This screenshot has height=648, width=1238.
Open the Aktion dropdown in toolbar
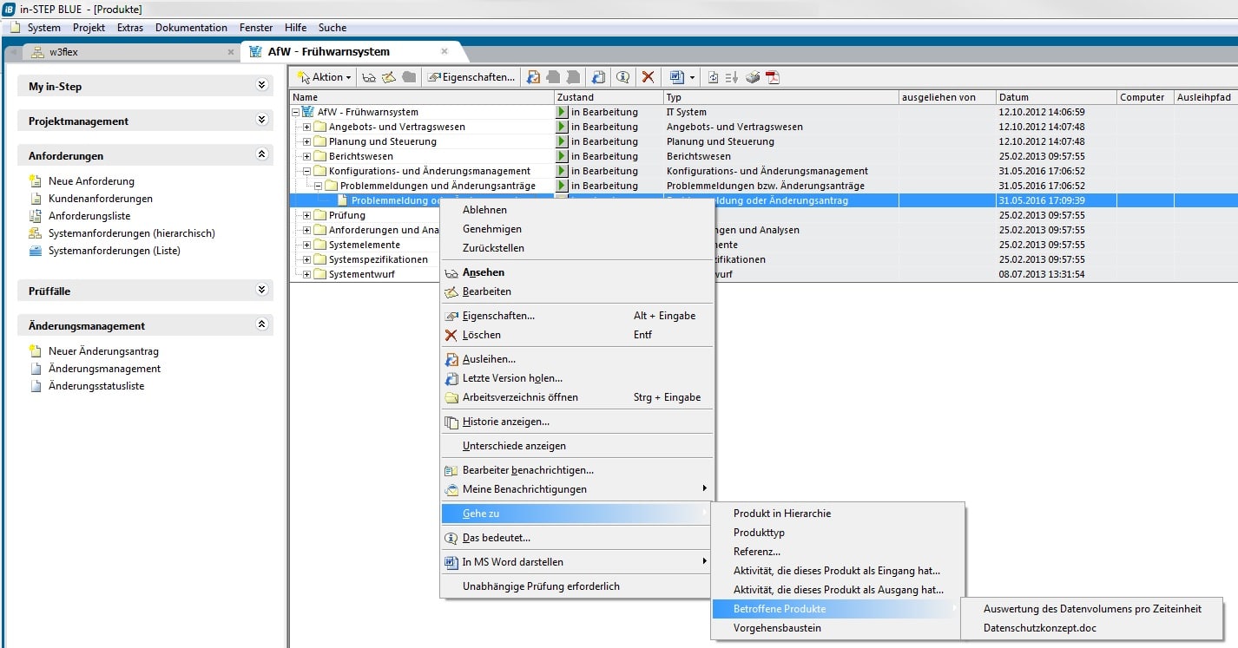tap(325, 77)
